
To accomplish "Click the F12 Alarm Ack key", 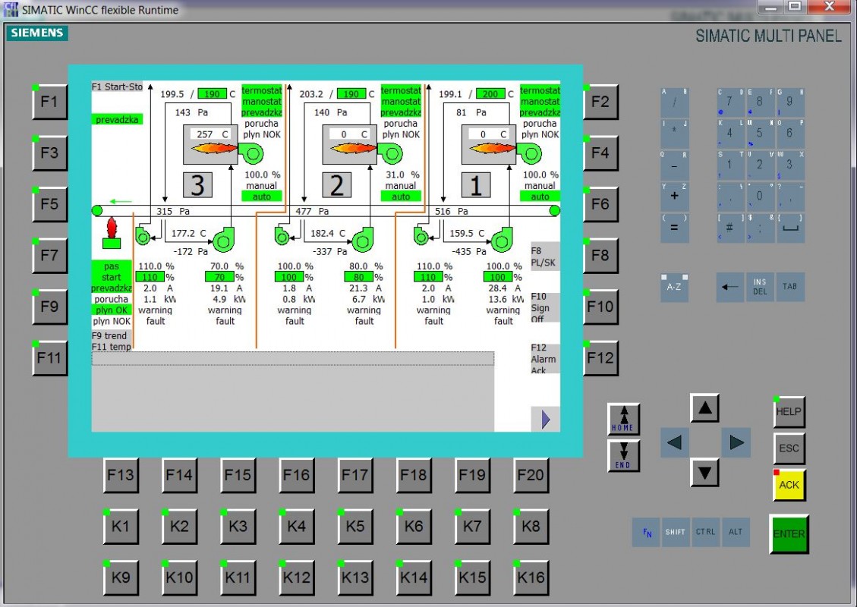I will click(545, 358).
